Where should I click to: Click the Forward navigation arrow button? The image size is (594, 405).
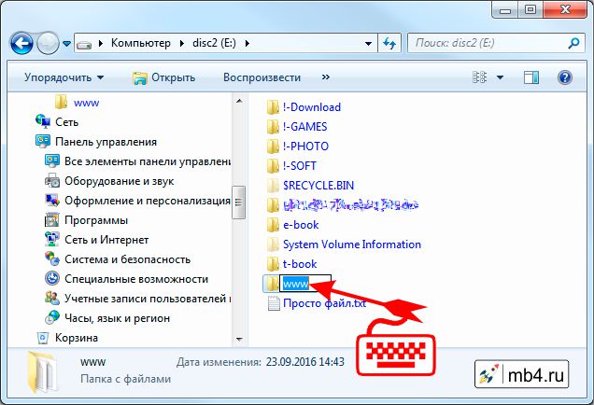click(48, 43)
